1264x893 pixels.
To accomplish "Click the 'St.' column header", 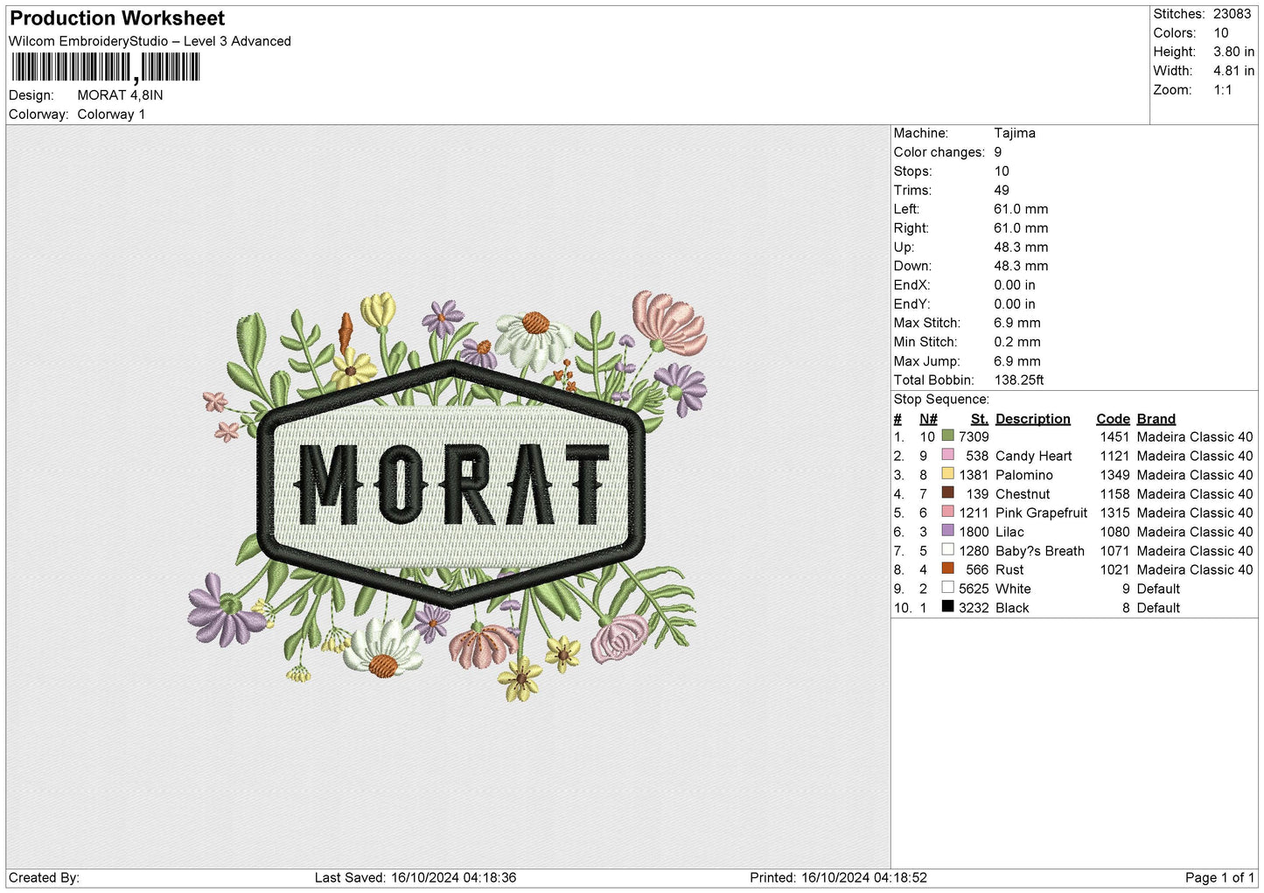I will click(980, 419).
